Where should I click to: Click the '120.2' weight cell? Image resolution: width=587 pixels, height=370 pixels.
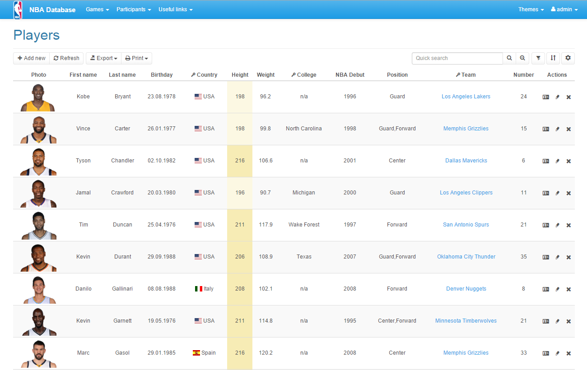tap(266, 353)
